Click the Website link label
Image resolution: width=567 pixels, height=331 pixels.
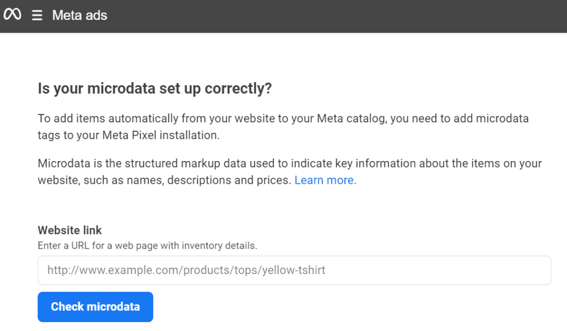point(69,230)
